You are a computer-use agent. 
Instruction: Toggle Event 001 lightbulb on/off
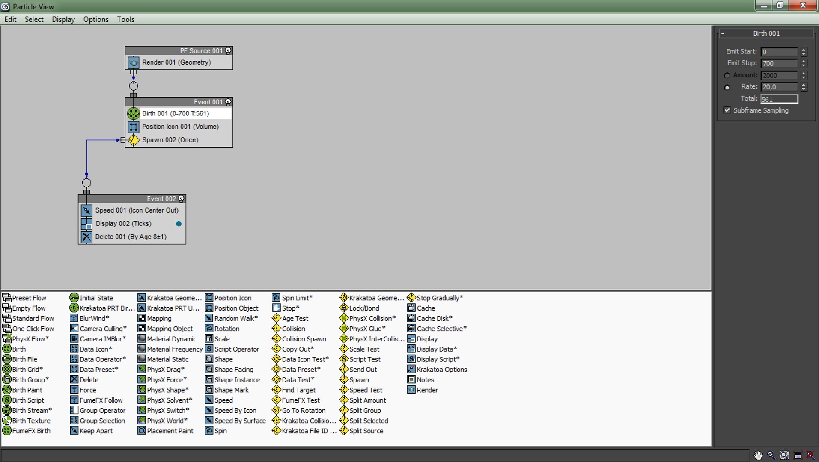(228, 102)
